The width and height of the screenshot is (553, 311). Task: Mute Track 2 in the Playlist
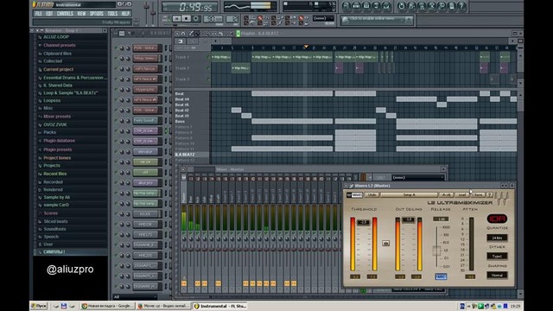point(208,68)
